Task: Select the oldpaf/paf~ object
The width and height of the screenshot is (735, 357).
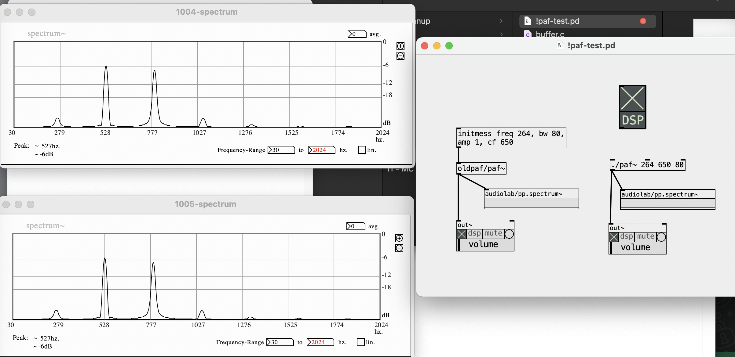Action: pyautogui.click(x=481, y=168)
